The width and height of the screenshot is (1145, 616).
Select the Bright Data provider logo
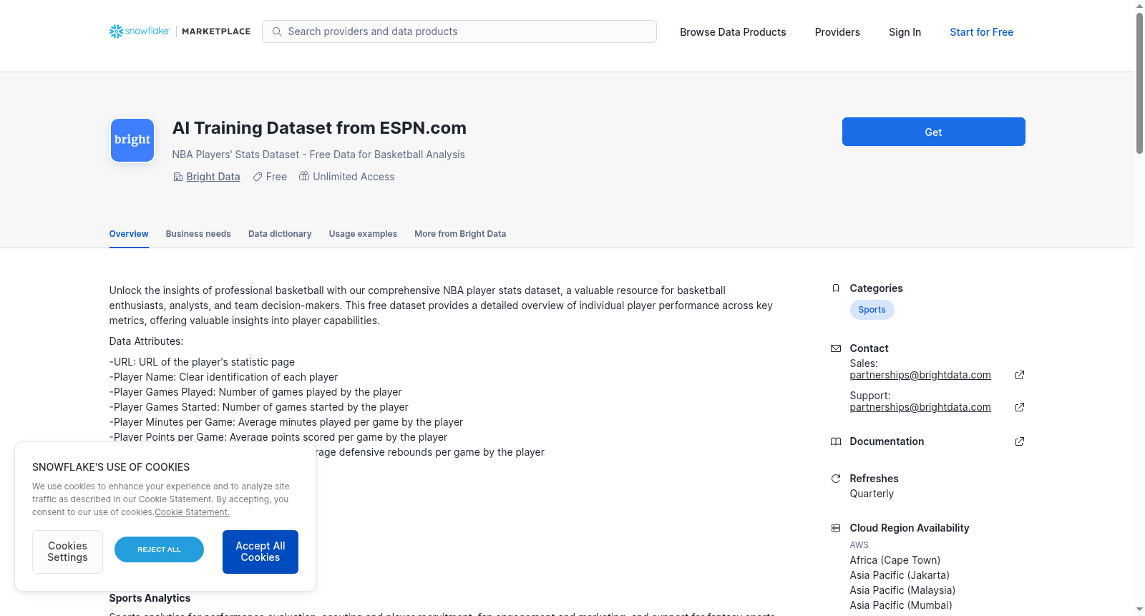tap(132, 140)
